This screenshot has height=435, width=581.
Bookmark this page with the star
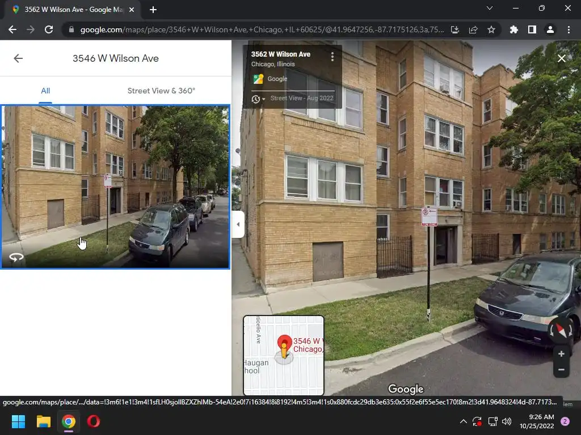tap(491, 29)
